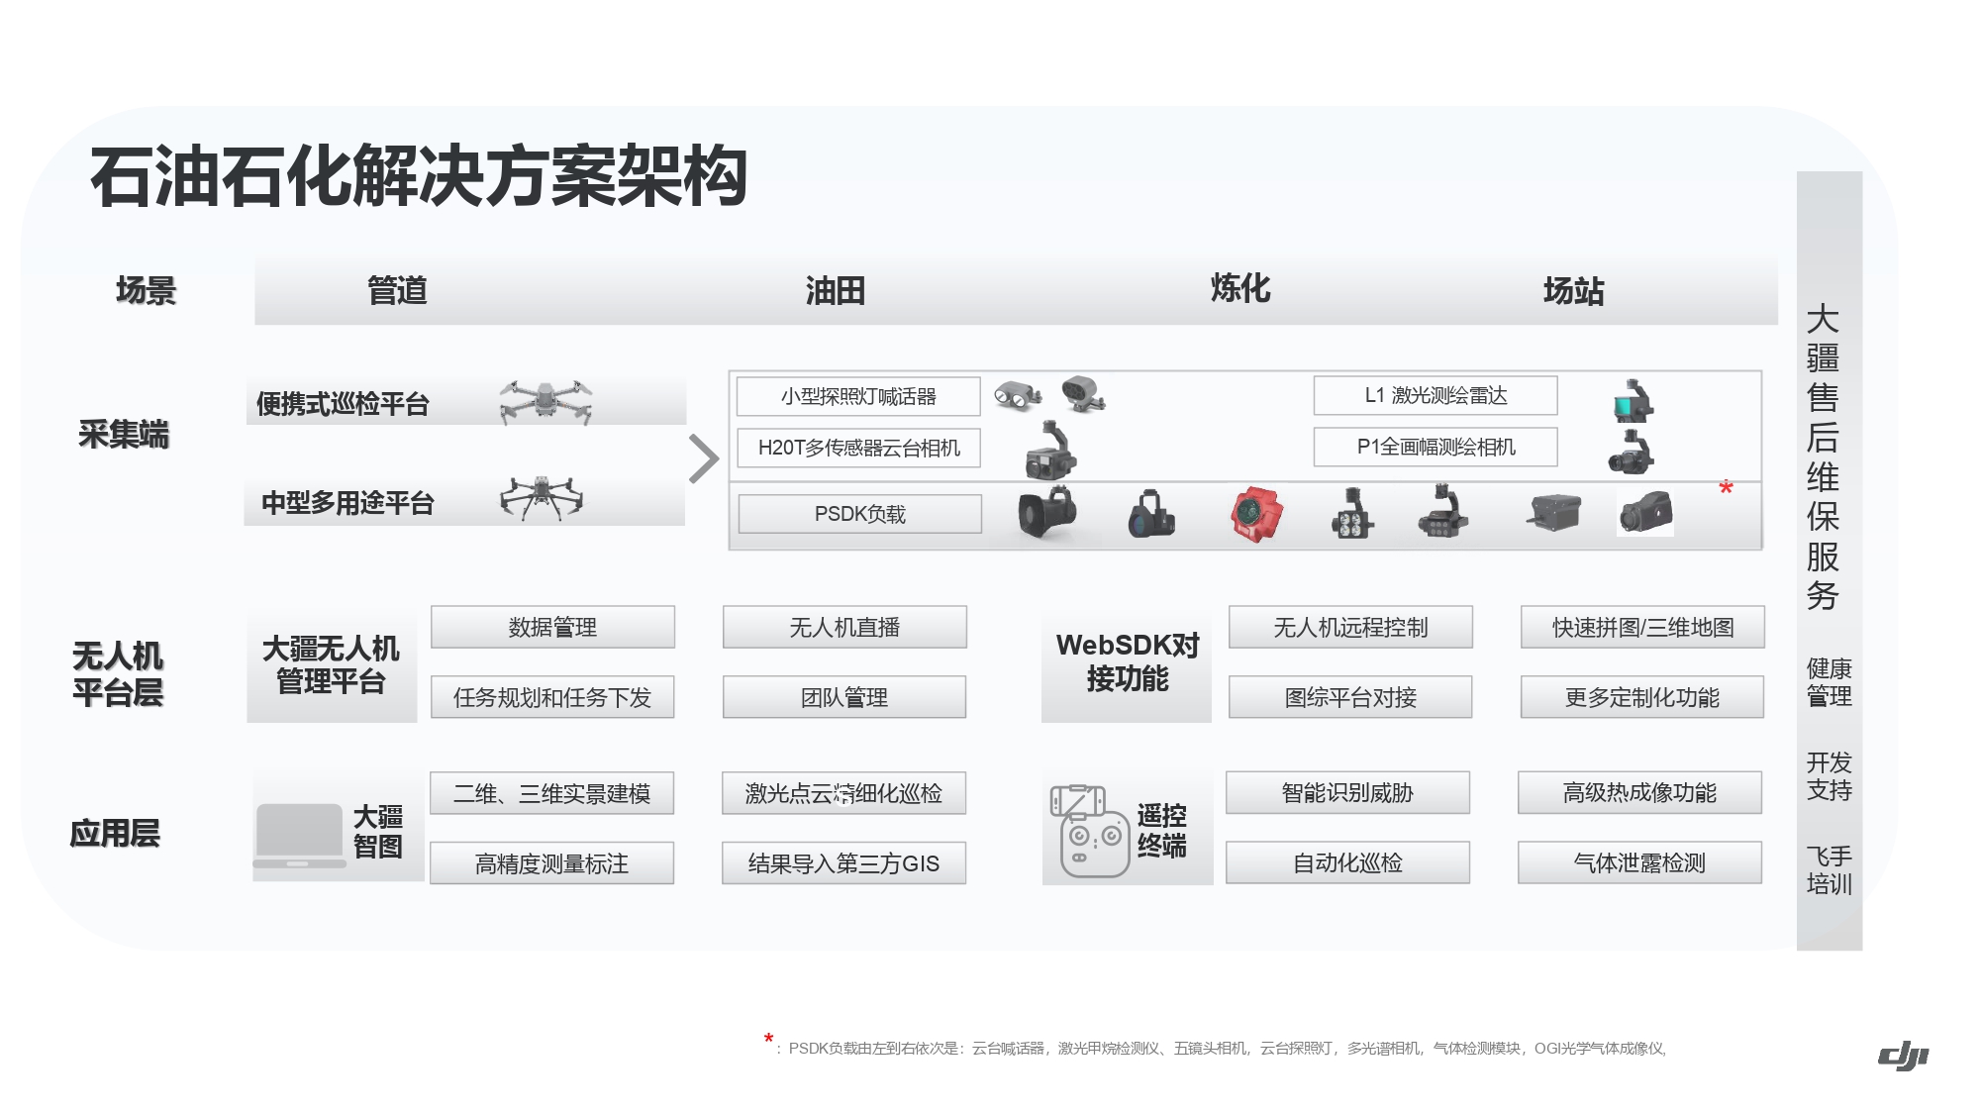Click the red five-lens camera image
Image resolution: width=1980 pixels, height=1114 pixels.
1256,514
